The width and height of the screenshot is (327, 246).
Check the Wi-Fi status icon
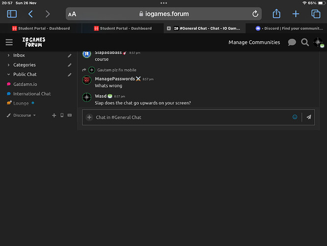click(x=304, y=3)
